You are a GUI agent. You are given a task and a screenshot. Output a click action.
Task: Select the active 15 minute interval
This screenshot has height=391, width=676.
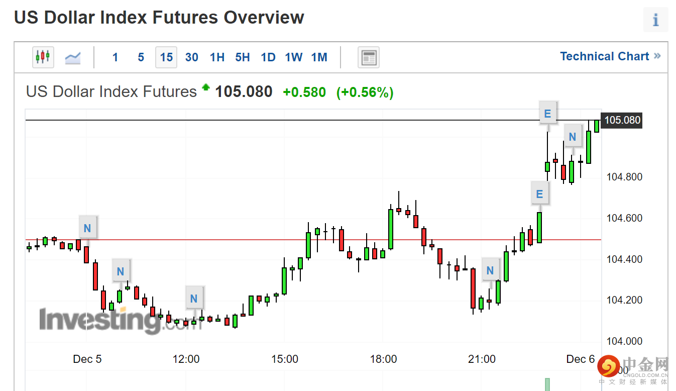tap(166, 57)
